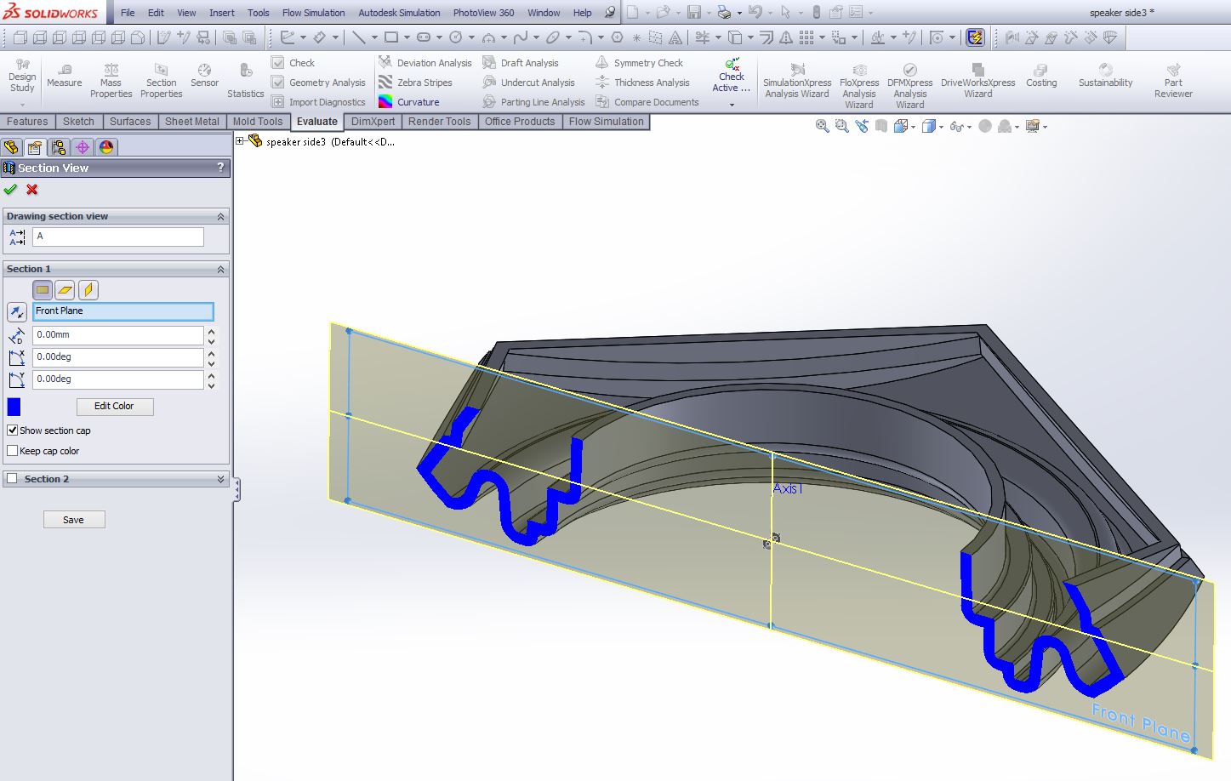The height and width of the screenshot is (781, 1231).
Task: Open DisplayManager color wheel tab
Action: click(106, 147)
